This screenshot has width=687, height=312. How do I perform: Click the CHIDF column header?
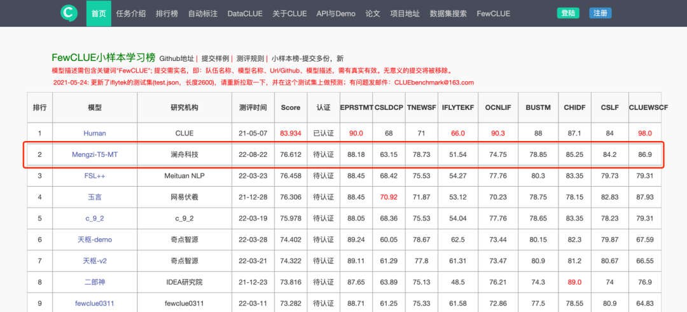click(x=574, y=107)
